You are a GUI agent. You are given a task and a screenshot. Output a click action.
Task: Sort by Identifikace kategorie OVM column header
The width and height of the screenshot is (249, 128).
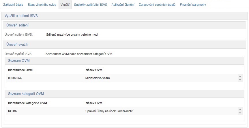click(x=27, y=103)
